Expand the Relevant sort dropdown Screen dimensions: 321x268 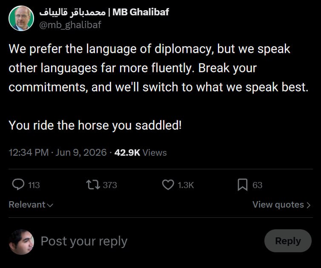click(31, 205)
